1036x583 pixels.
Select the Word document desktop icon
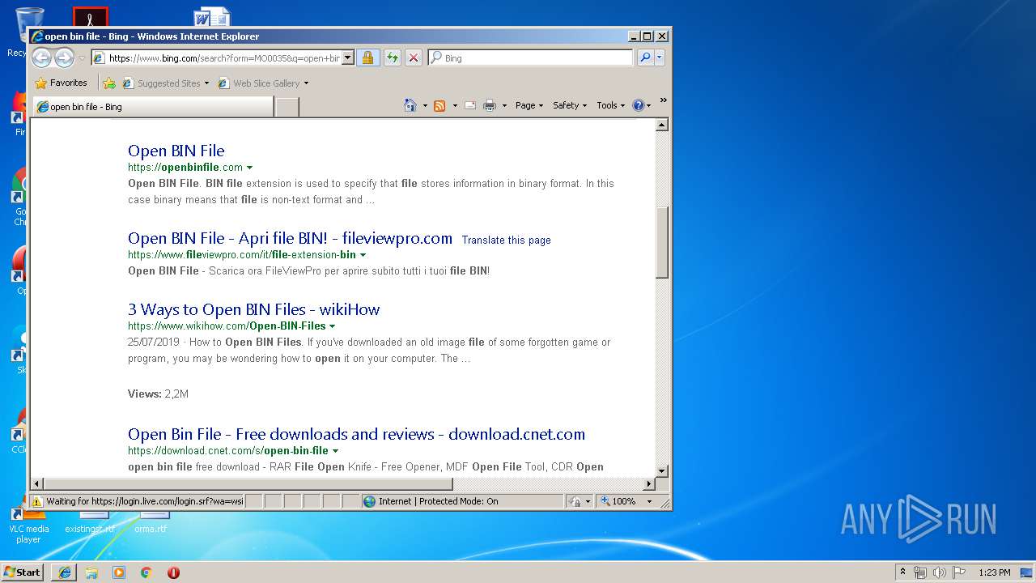click(x=212, y=17)
